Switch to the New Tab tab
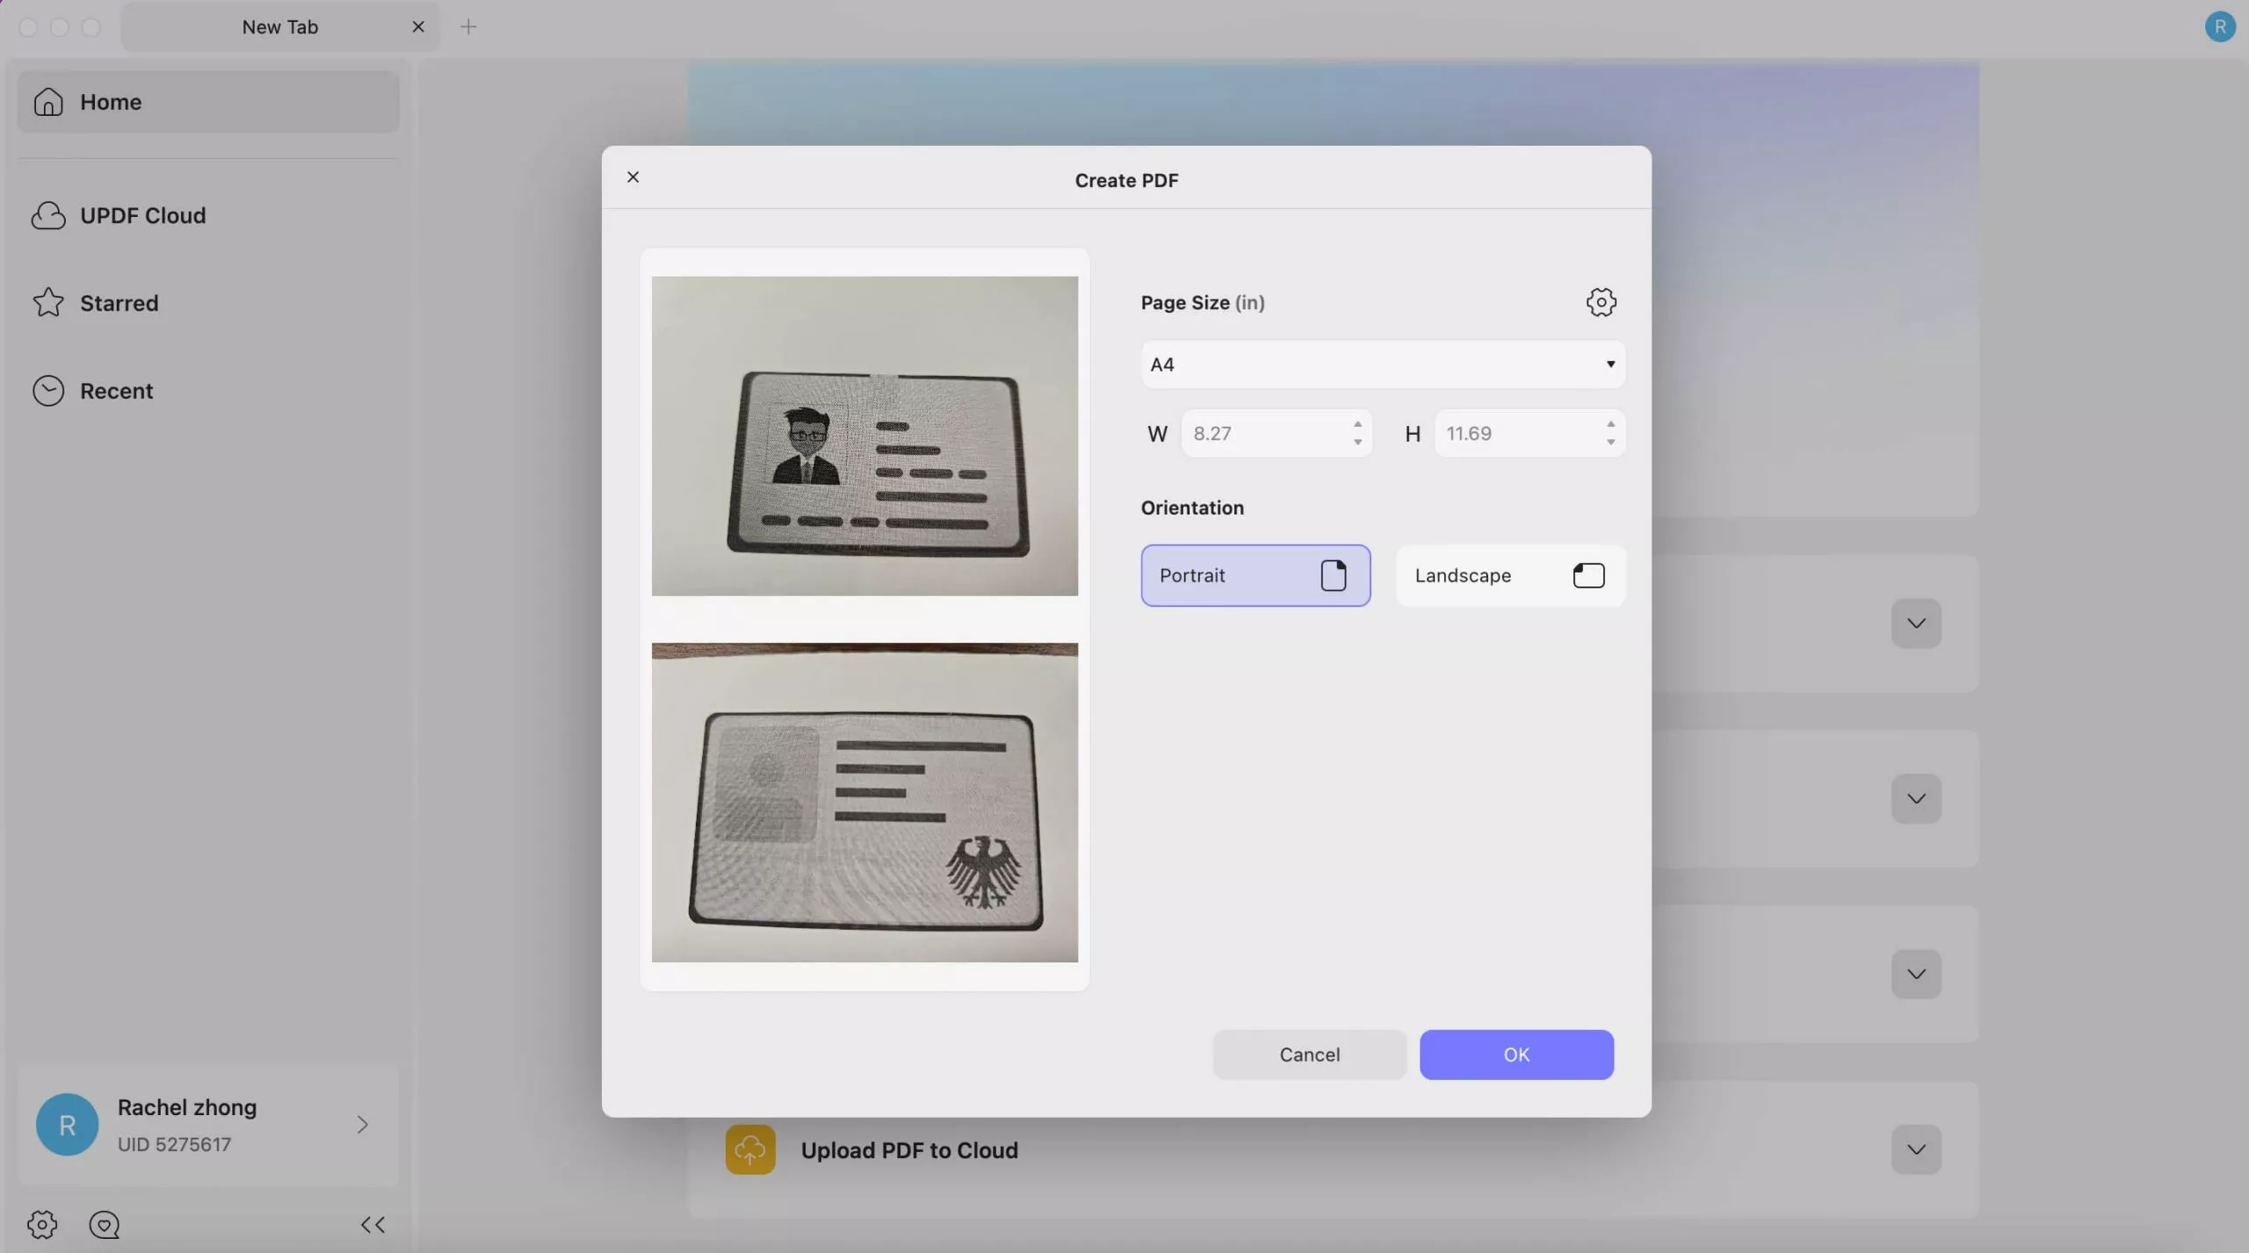Screen dimensions: 2249x1253 tap(279, 26)
